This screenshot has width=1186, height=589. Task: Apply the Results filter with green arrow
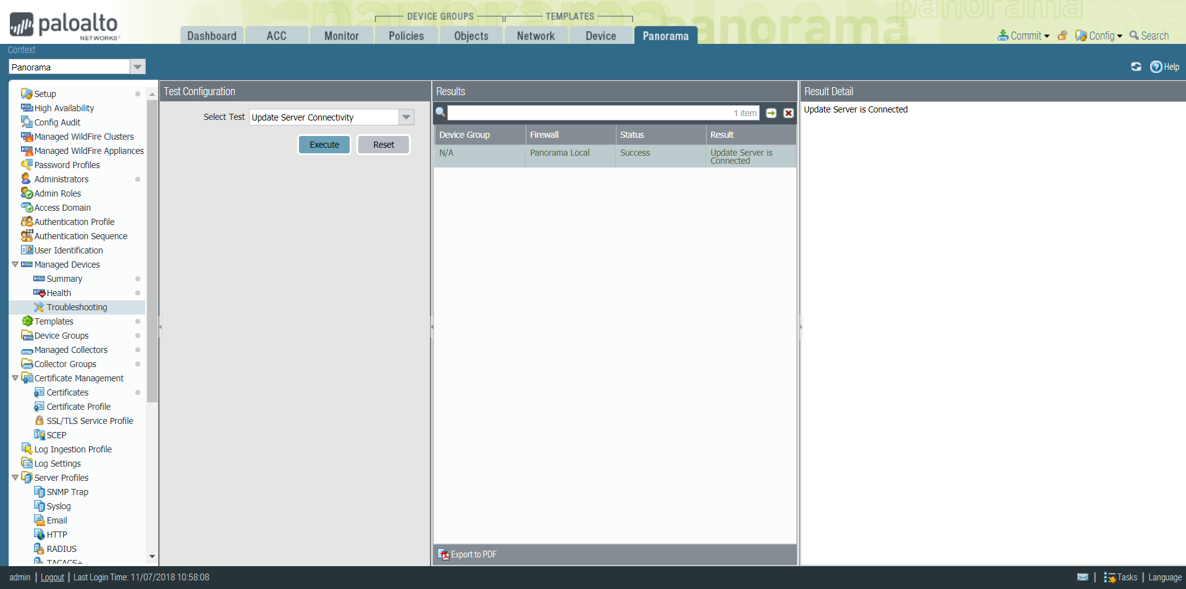click(772, 113)
